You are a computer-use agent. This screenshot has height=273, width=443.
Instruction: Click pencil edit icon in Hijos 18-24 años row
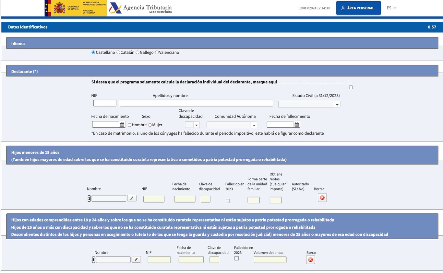(136, 259)
